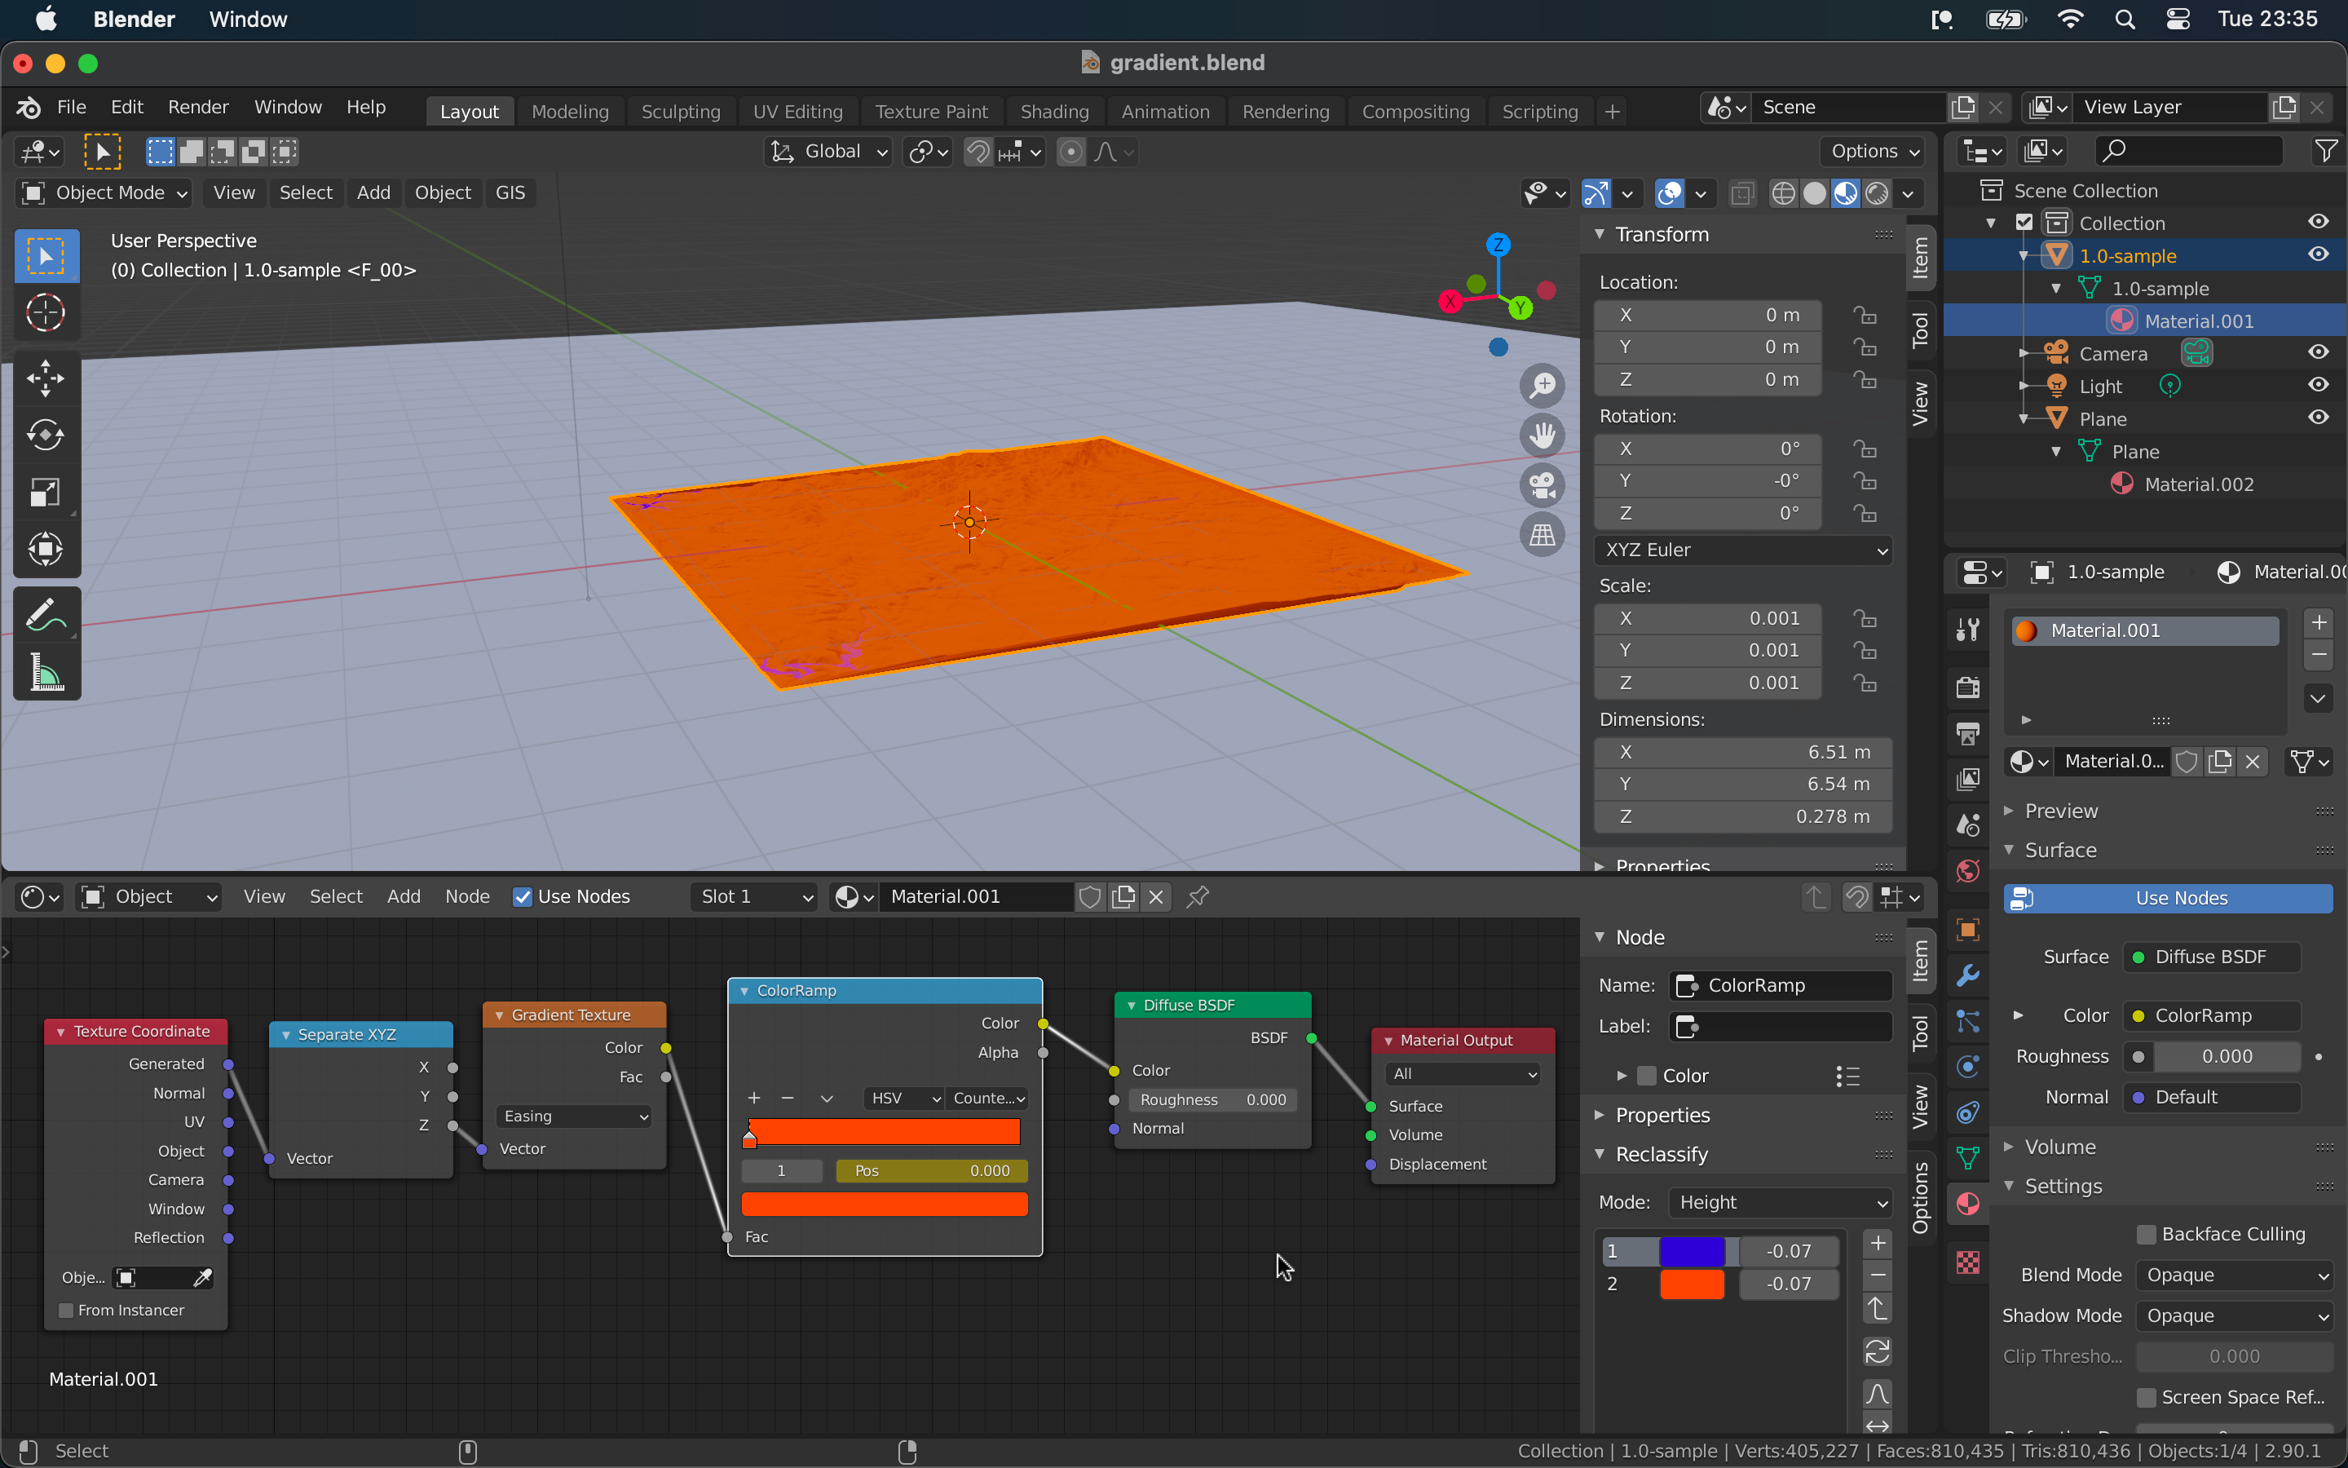This screenshot has width=2348, height=1468.
Task: Activate the Annotate pencil tool
Action: [x=46, y=615]
